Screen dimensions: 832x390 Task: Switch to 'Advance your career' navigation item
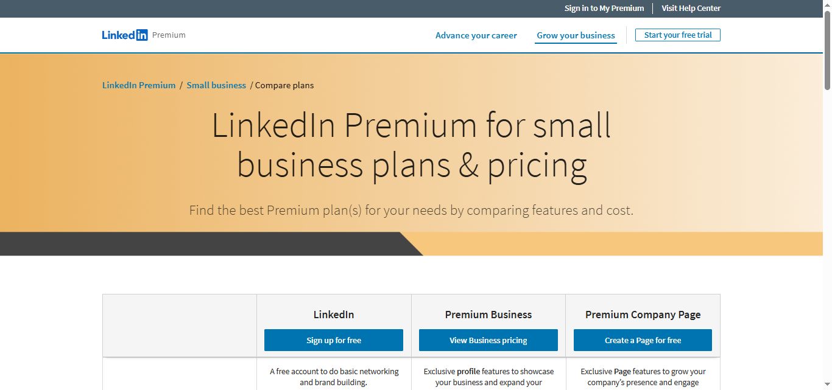(x=476, y=35)
